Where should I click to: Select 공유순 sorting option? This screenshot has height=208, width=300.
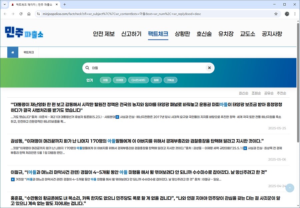pos(269,93)
